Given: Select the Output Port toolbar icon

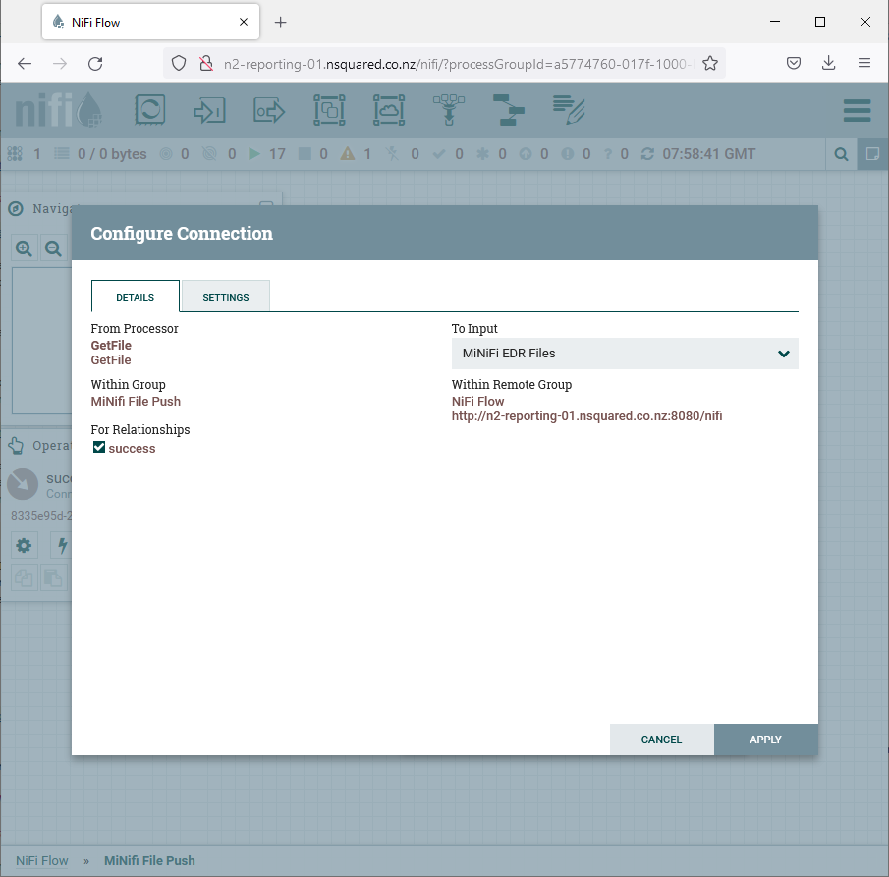Looking at the screenshot, I should point(268,110).
